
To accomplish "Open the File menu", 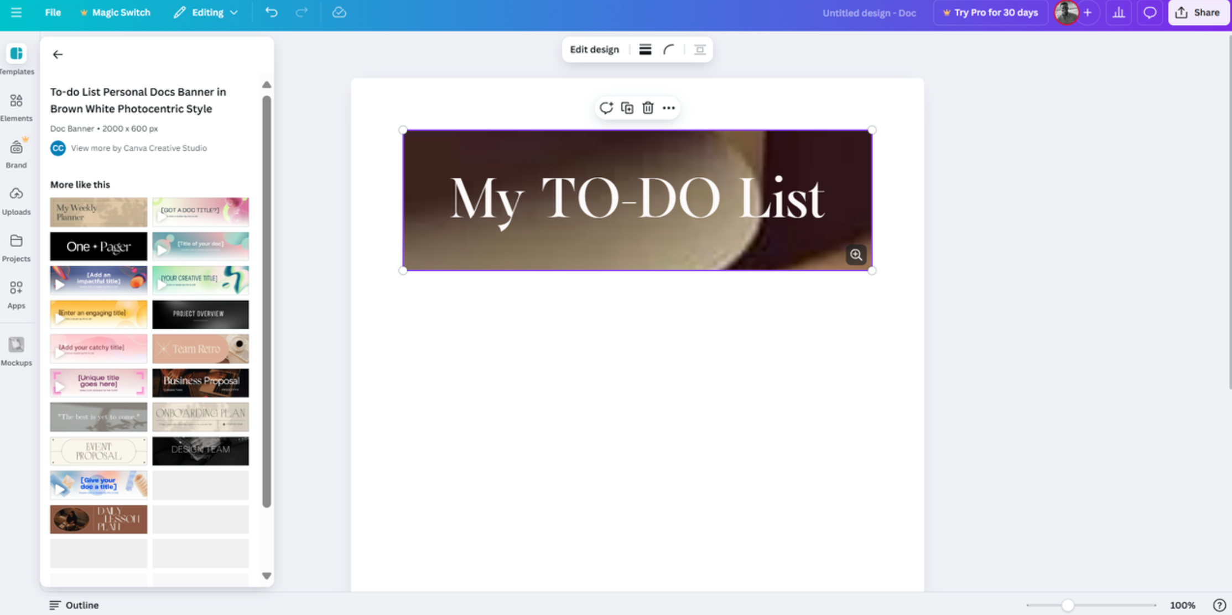I will click(x=53, y=12).
